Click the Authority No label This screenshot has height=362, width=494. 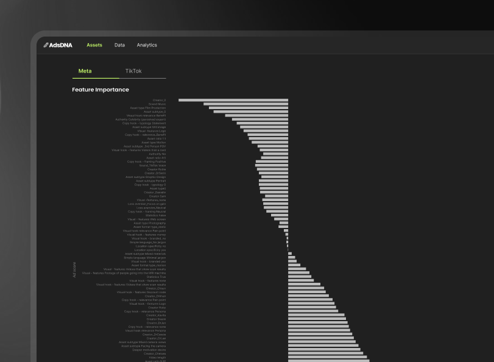[157, 154]
